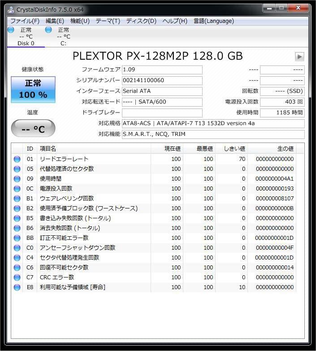Go to next disk with arrow button

(299, 56)
